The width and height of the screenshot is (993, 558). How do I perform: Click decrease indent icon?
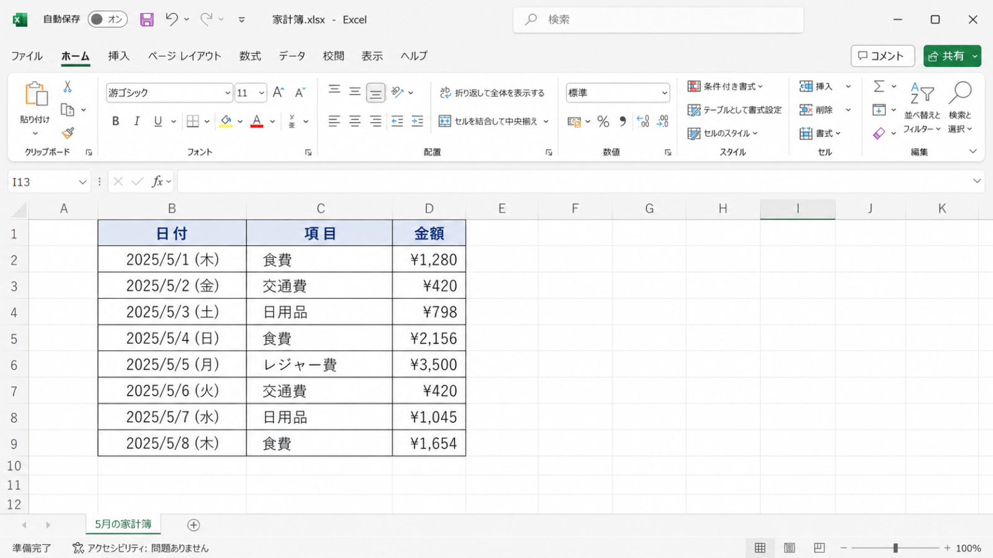(397, 121)
